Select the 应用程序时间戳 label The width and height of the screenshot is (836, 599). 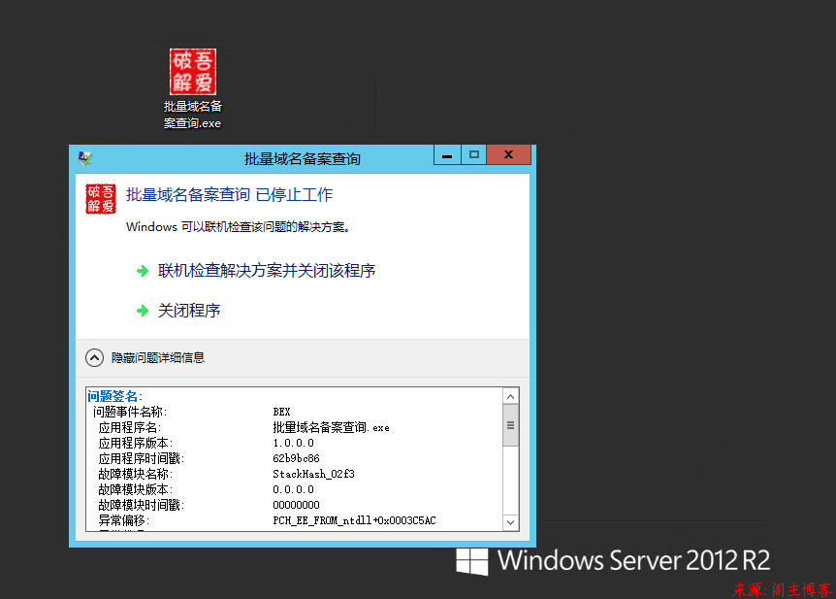tap(142, 458)
